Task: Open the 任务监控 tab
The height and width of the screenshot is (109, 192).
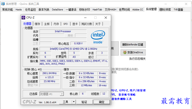Action: [30, 10]
